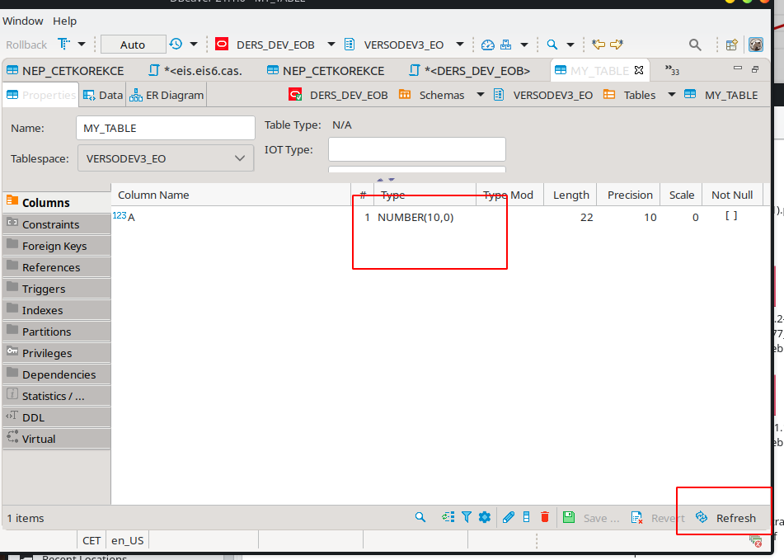The height and width of the screenshot is (560, 784).
Task: Toggle the Auto commit mode button
Action: tap(133, 44)
